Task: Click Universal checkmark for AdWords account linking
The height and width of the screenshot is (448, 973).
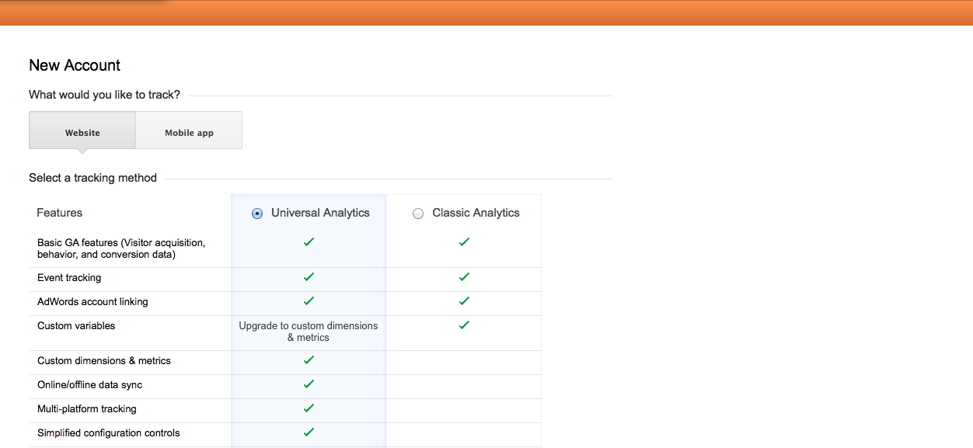Action: 309,301
